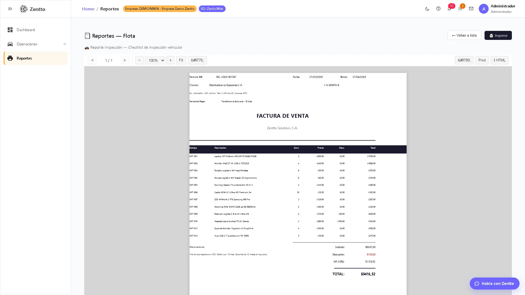Click the Reportes — Flota heading icon
Viewport: 525px width, 295px height.
[87, 36]
